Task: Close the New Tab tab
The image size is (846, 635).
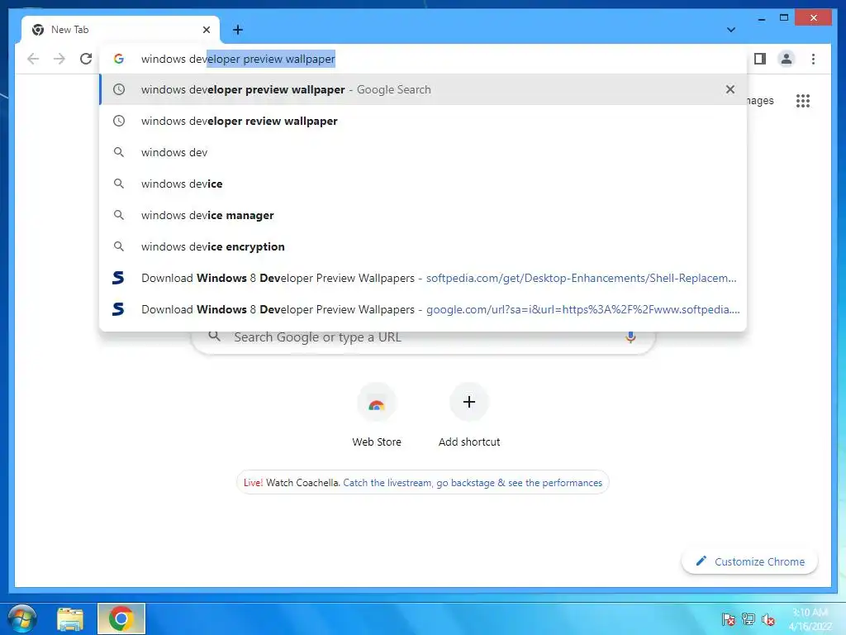Action: click(206, 30)
